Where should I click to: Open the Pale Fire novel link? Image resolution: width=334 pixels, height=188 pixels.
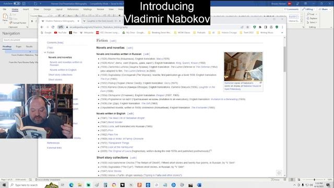click(113, 135)
